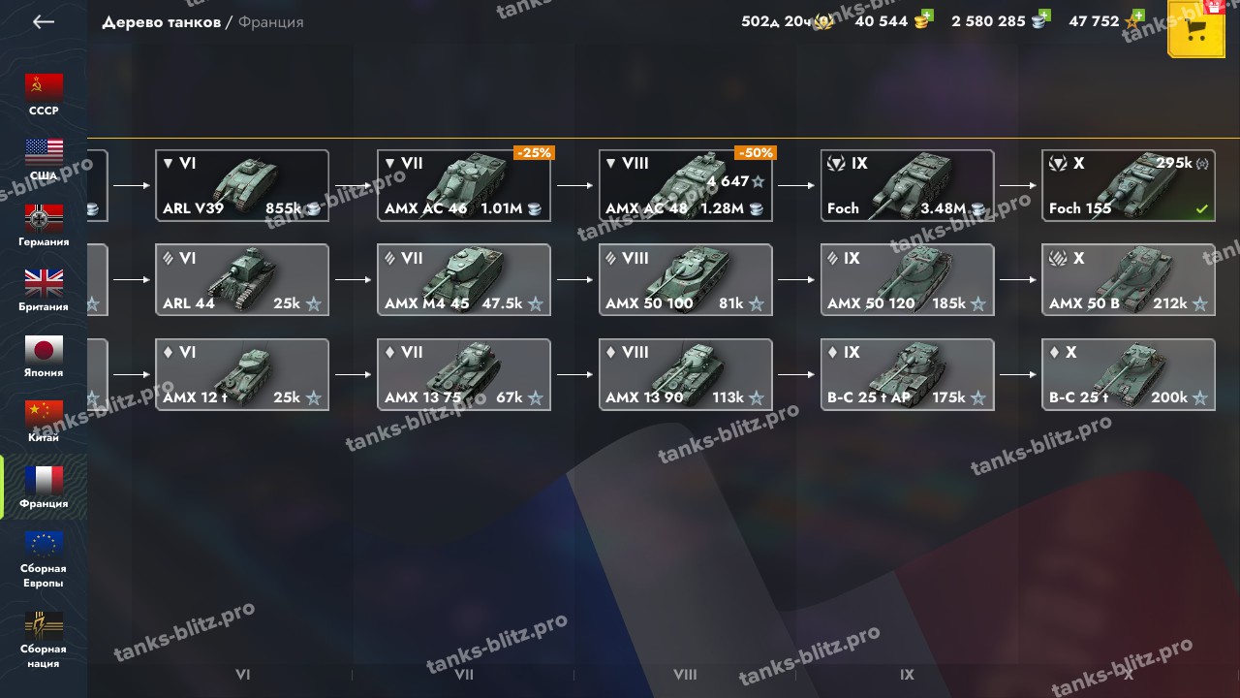
Task: Go back using the arrow icon
Action: click(x=43, y=21)
